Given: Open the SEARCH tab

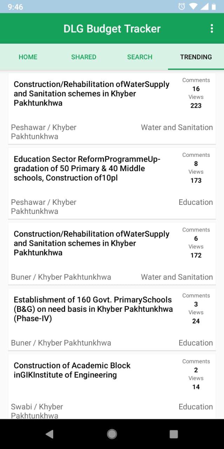Looking at the screenshot, I should coord(140,57).
